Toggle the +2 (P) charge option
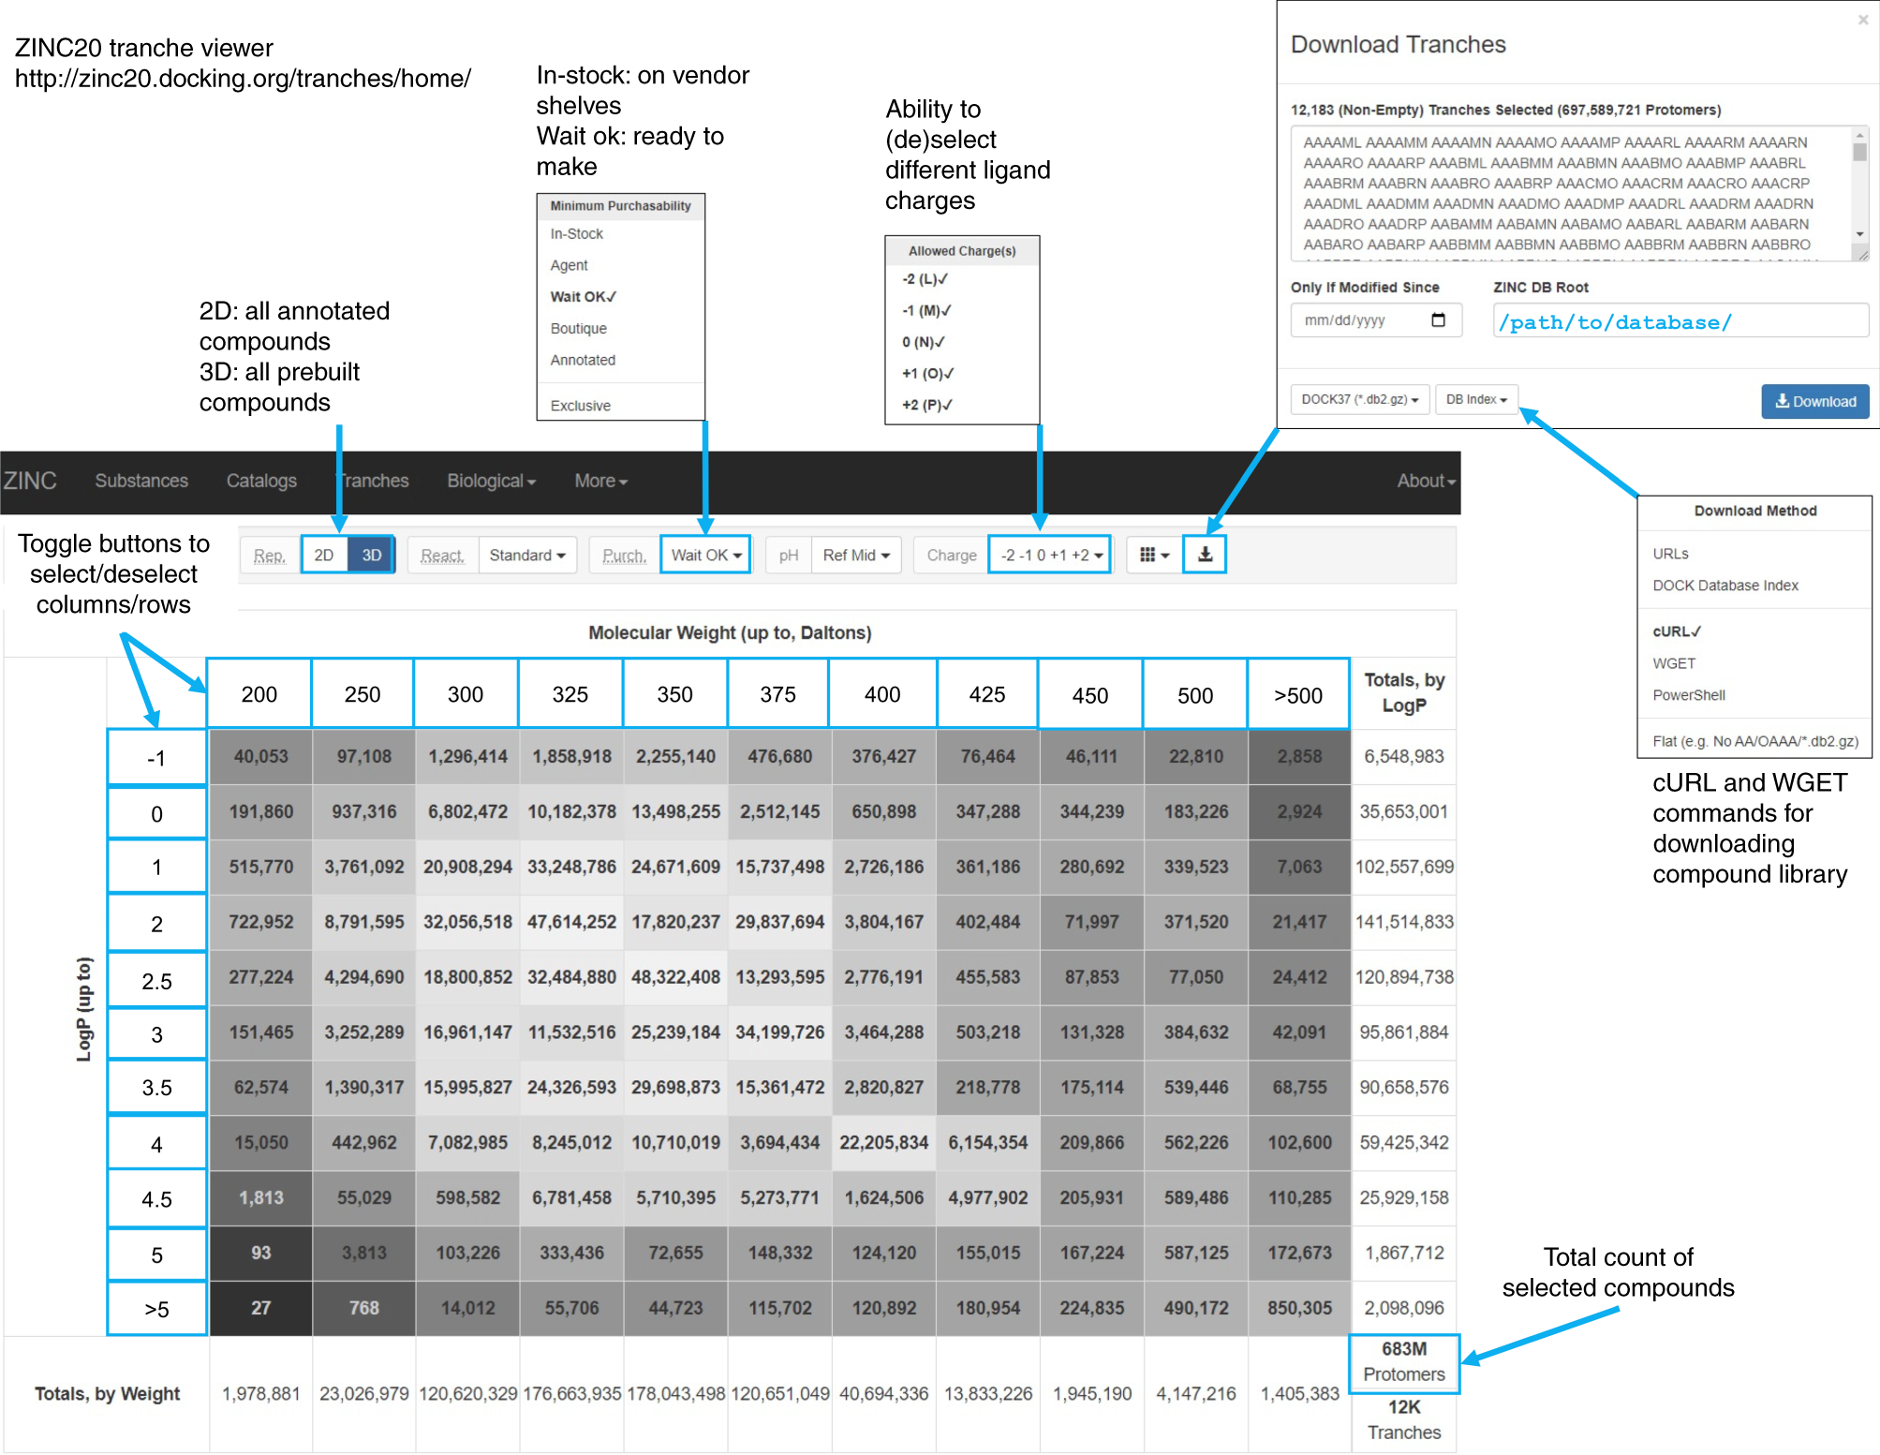 (x=926, y=406)
